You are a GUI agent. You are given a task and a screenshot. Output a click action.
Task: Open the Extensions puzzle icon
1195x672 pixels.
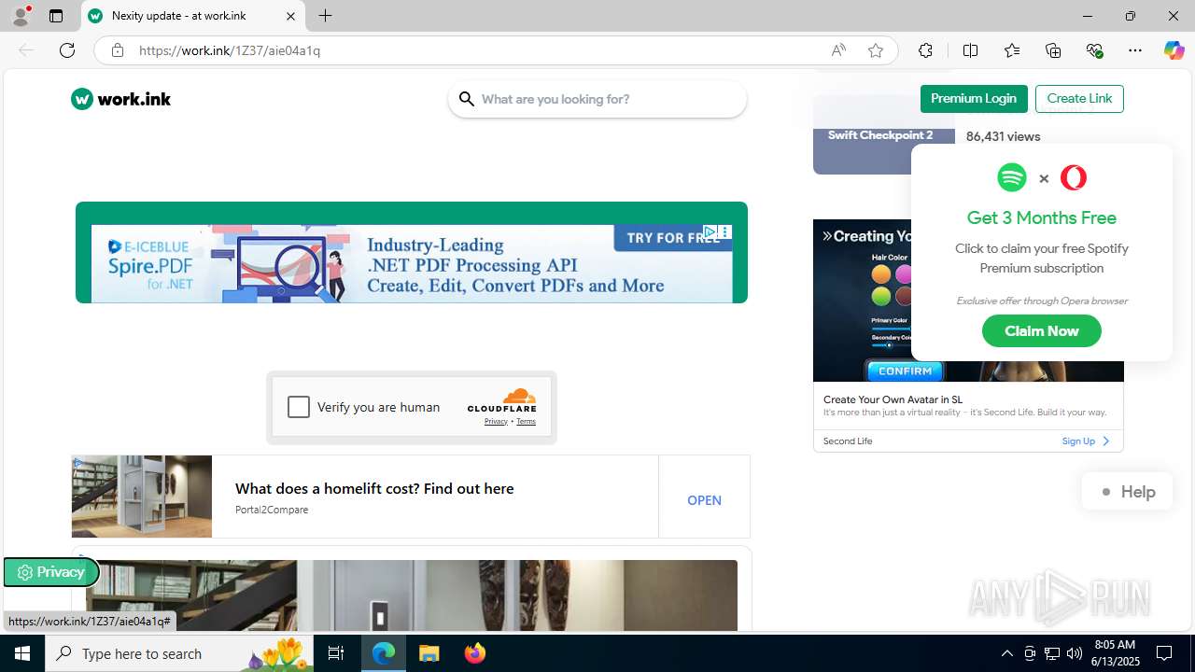tap(925, 50)
